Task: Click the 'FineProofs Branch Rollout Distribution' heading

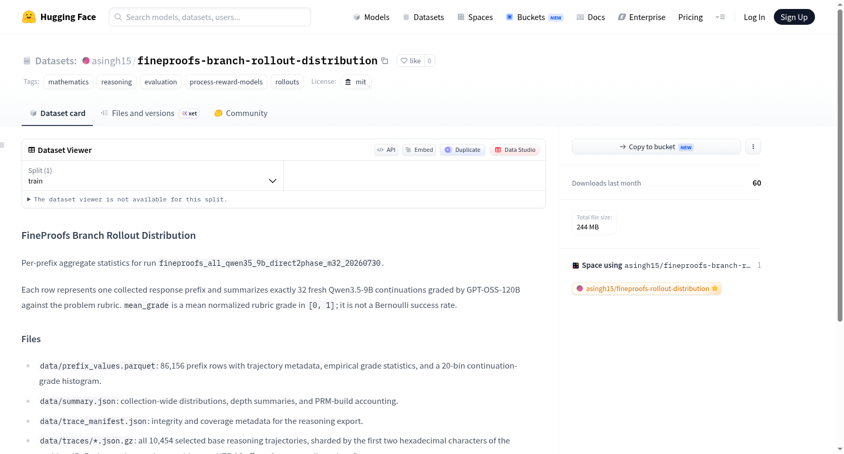Action: (x=109, y=235)
